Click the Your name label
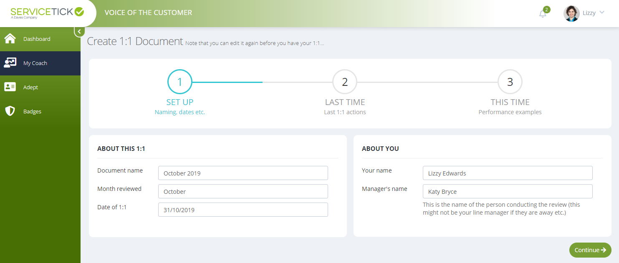The image size is (619, 263). tap(377, 170)
